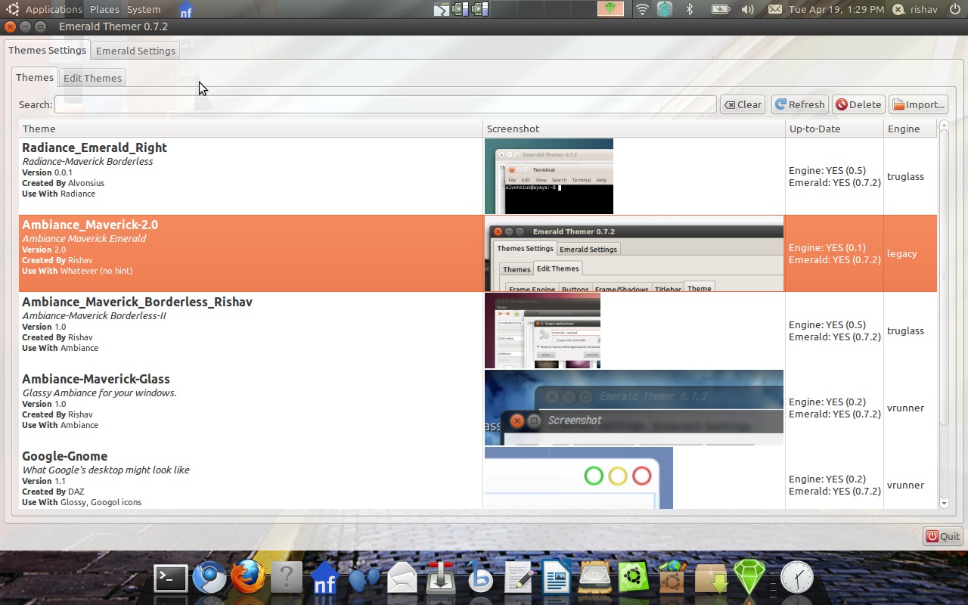This screenshot has height=605, width=968.
Task: Sort by Up-to-Date column header
Action: (834, 129)
